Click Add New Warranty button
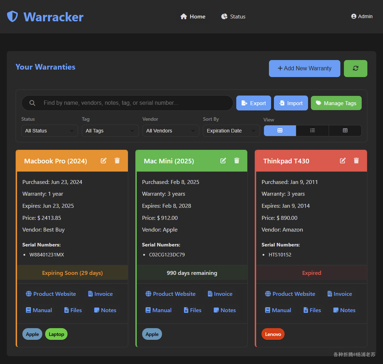Screen dimensions: 383x364 304,68
